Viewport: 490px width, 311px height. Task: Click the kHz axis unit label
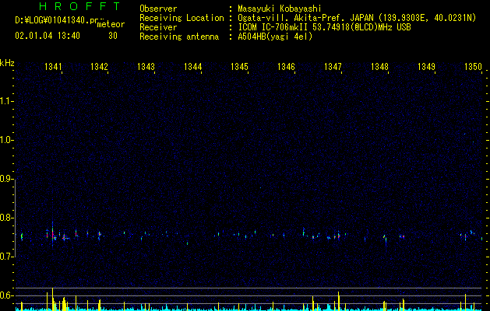[x=7, y=63]
